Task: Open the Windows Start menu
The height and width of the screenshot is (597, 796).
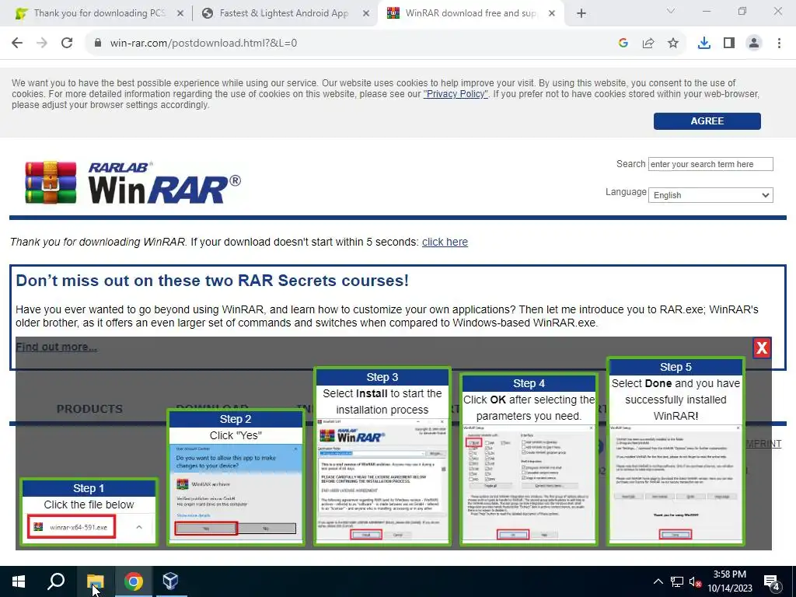Action: point(19,581)
